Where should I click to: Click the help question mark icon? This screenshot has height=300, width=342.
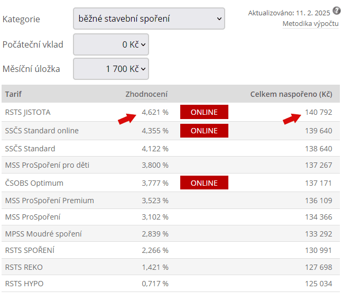coord(337,11)
